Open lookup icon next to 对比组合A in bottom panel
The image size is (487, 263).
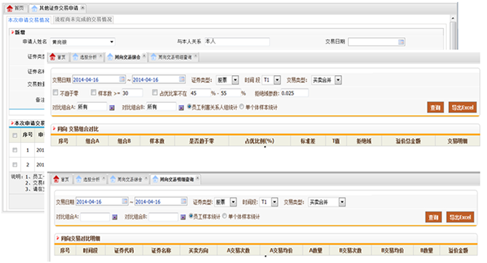[x=115, y=217]
